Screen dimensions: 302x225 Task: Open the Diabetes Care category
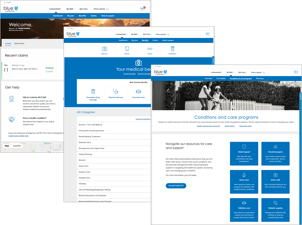coord(114,142)
